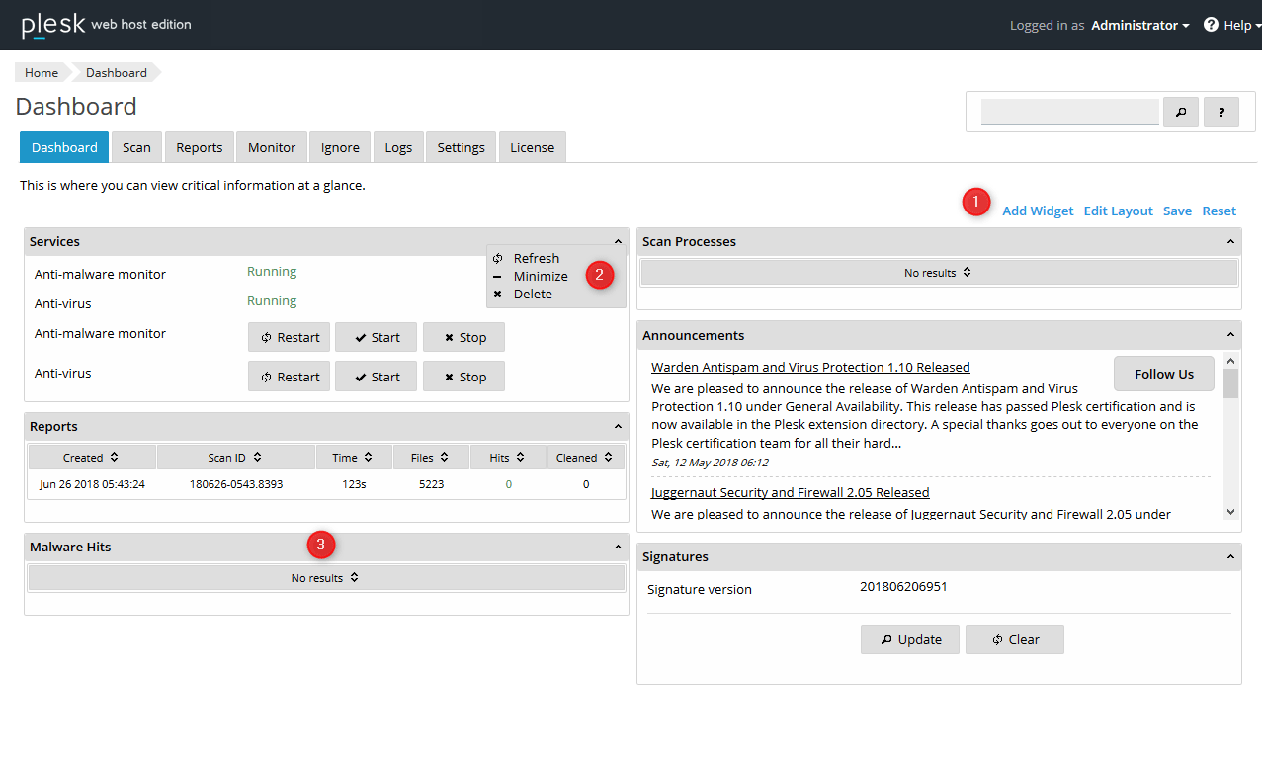Click the Help question mark icon

click(x=1211, y=25)
